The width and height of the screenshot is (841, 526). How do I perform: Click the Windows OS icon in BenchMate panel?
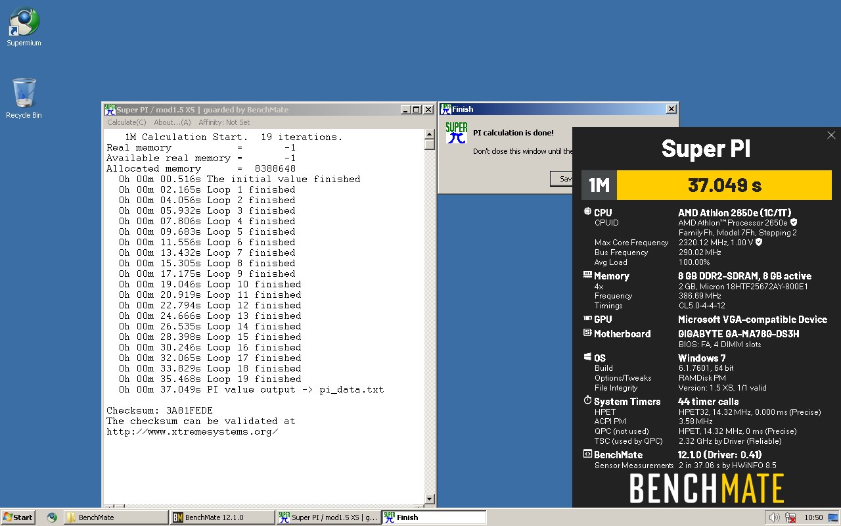click(587, 357)
